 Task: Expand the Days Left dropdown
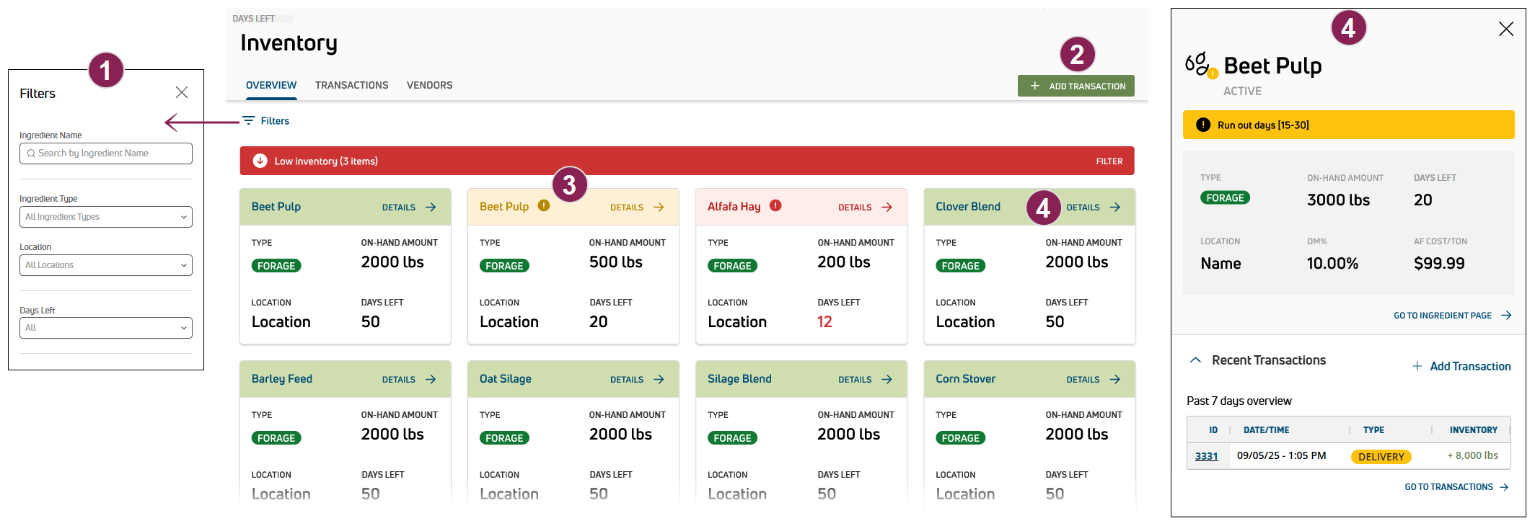click(106, 328)
